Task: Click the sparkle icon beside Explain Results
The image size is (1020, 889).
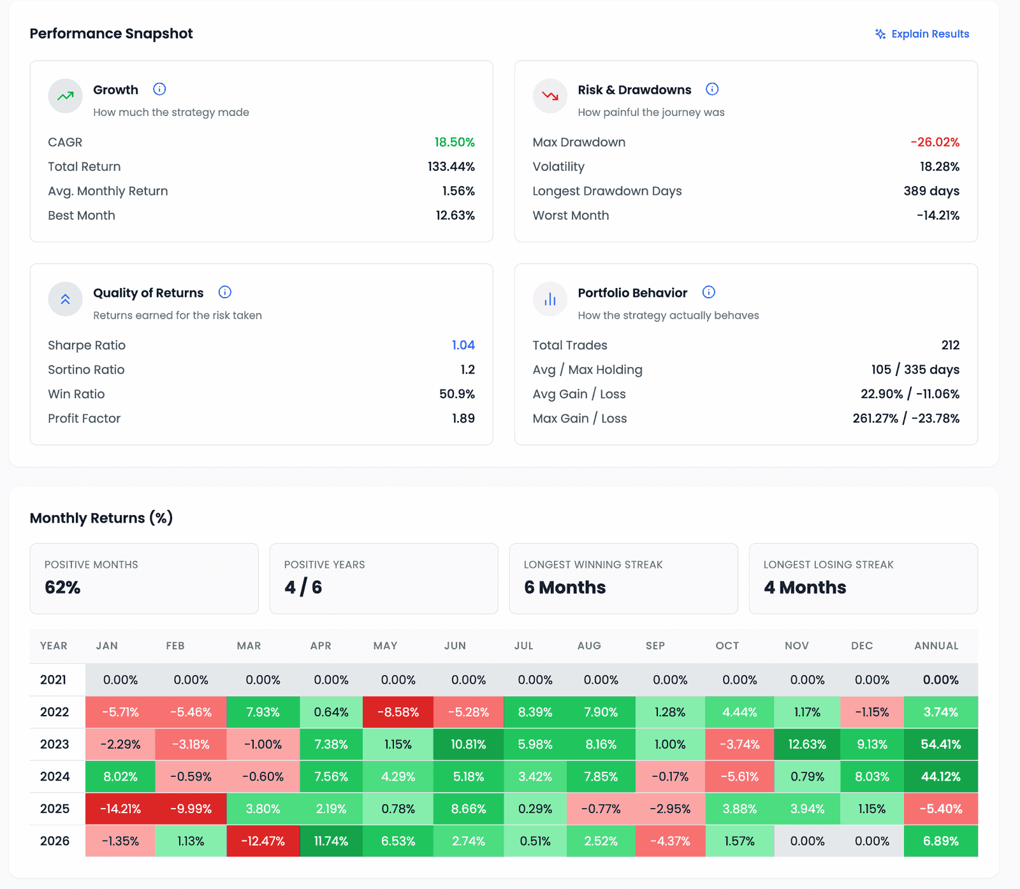Action: [x=880, y=34]
